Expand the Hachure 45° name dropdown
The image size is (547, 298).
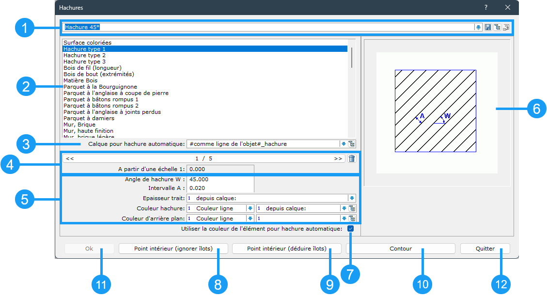tap(478, 28)
